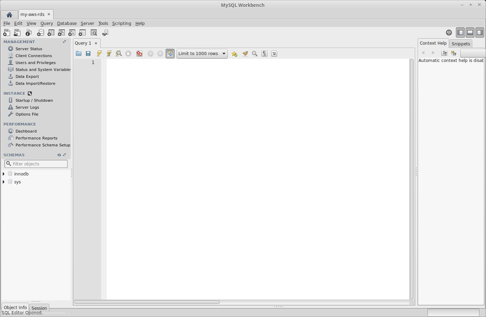The height and width of the screenshot is (317, 486).
Task: Open the Database menu
Action: (67, 24)
